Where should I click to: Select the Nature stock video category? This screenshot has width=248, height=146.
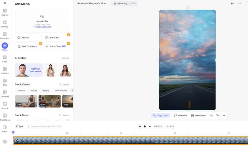pyautogui.click(x=34, y=91)
